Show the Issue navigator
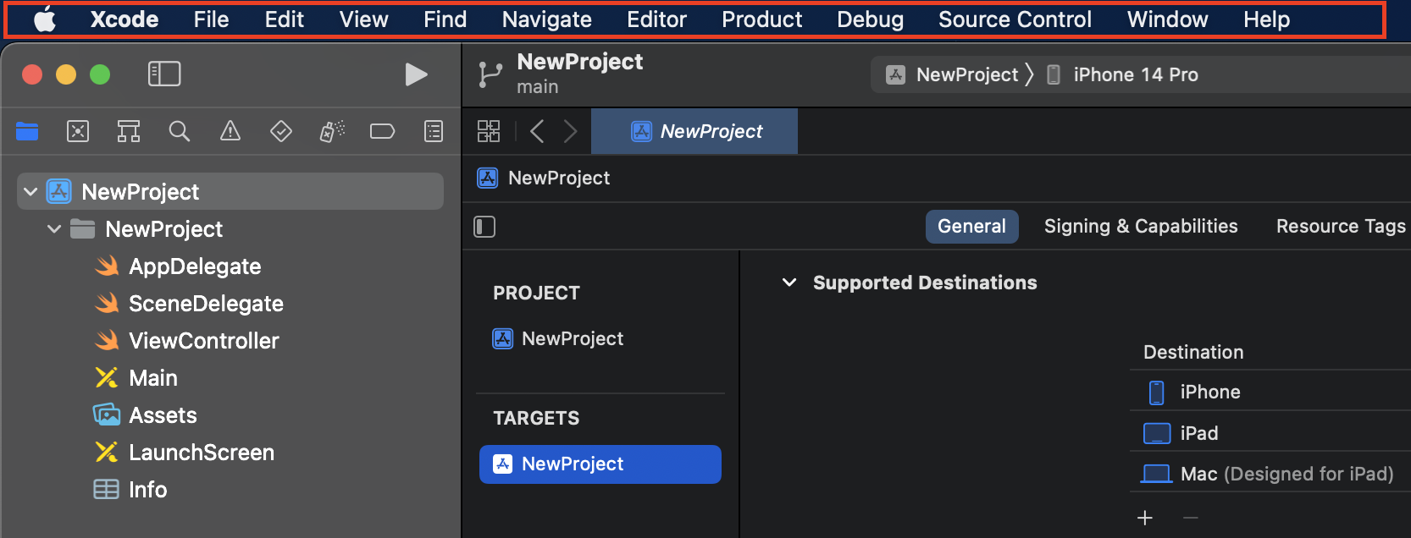1411x538 pixels. (x=230, y=131)
